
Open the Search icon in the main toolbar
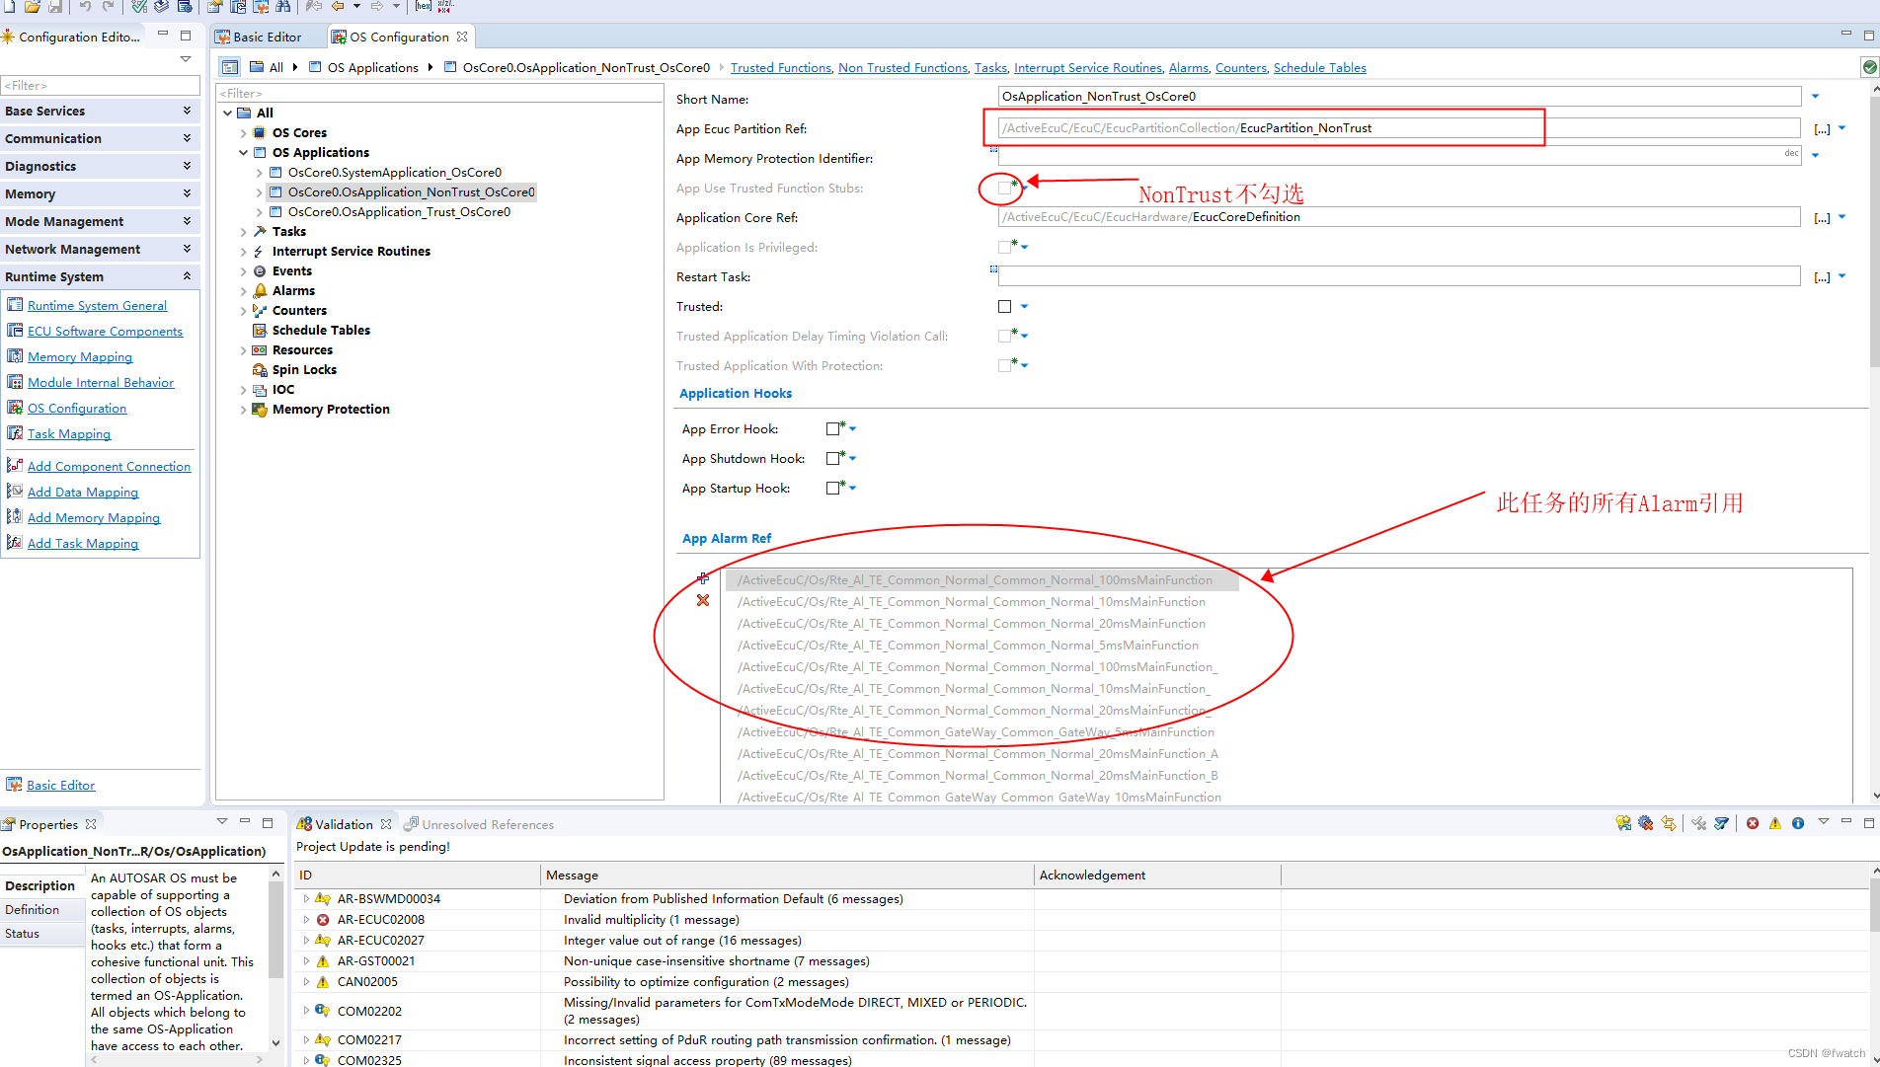pyautogui.click(x=283, y=7)
